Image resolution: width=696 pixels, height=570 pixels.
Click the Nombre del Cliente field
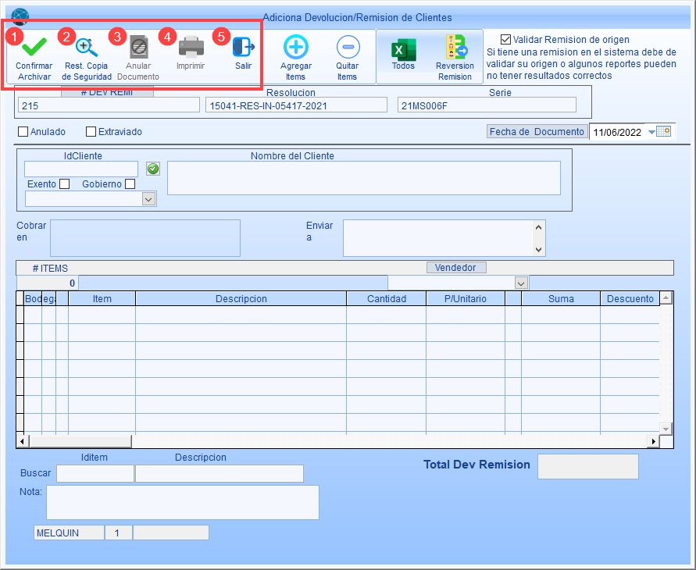point(363,178)
